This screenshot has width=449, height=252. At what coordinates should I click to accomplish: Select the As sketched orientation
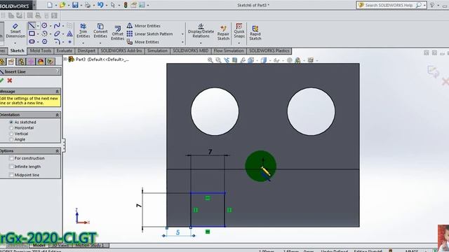tap(11, 122)
